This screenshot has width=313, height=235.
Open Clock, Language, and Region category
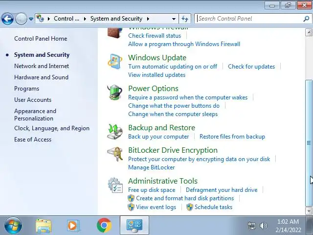point(52,128)
